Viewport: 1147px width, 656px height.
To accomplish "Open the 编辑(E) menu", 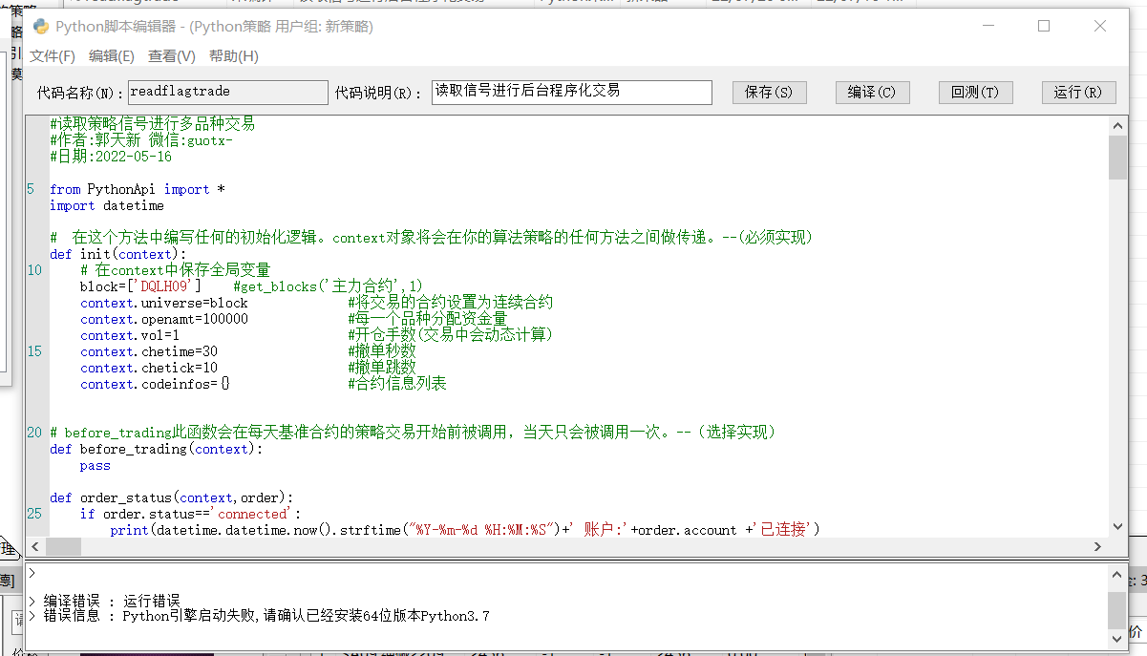I will click(x=112, y=56).
